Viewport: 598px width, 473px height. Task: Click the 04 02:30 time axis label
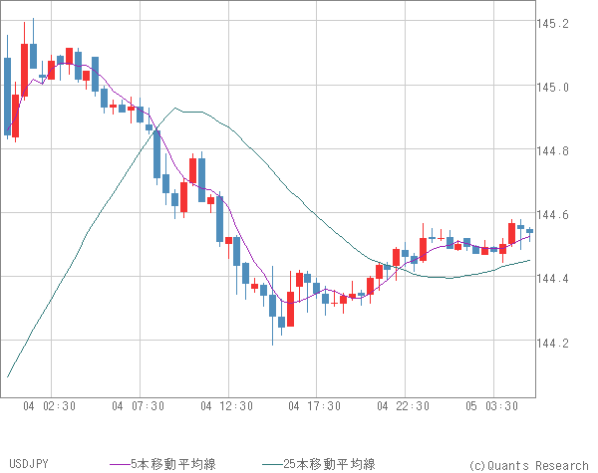point(49,406)
